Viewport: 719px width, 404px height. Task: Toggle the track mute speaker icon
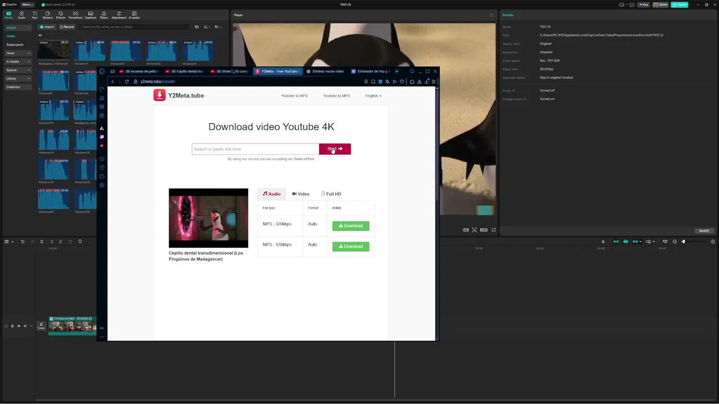tap(25, 326)
